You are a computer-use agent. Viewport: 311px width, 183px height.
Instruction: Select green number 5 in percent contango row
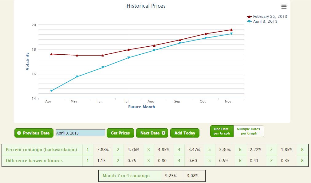pos(210,150)
